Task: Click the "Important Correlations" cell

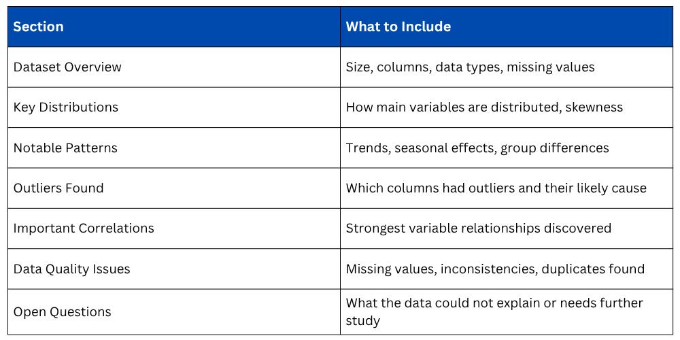Action: pyautogui.click(x=84, y=228)
